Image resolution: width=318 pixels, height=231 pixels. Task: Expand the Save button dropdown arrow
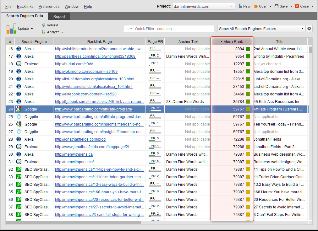click(291, 7)
